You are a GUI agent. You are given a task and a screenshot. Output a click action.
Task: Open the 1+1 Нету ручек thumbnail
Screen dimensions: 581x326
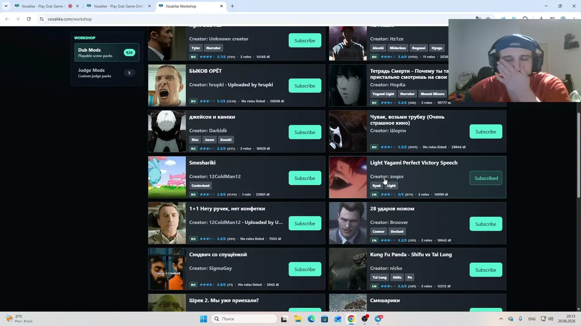[167, 223]
